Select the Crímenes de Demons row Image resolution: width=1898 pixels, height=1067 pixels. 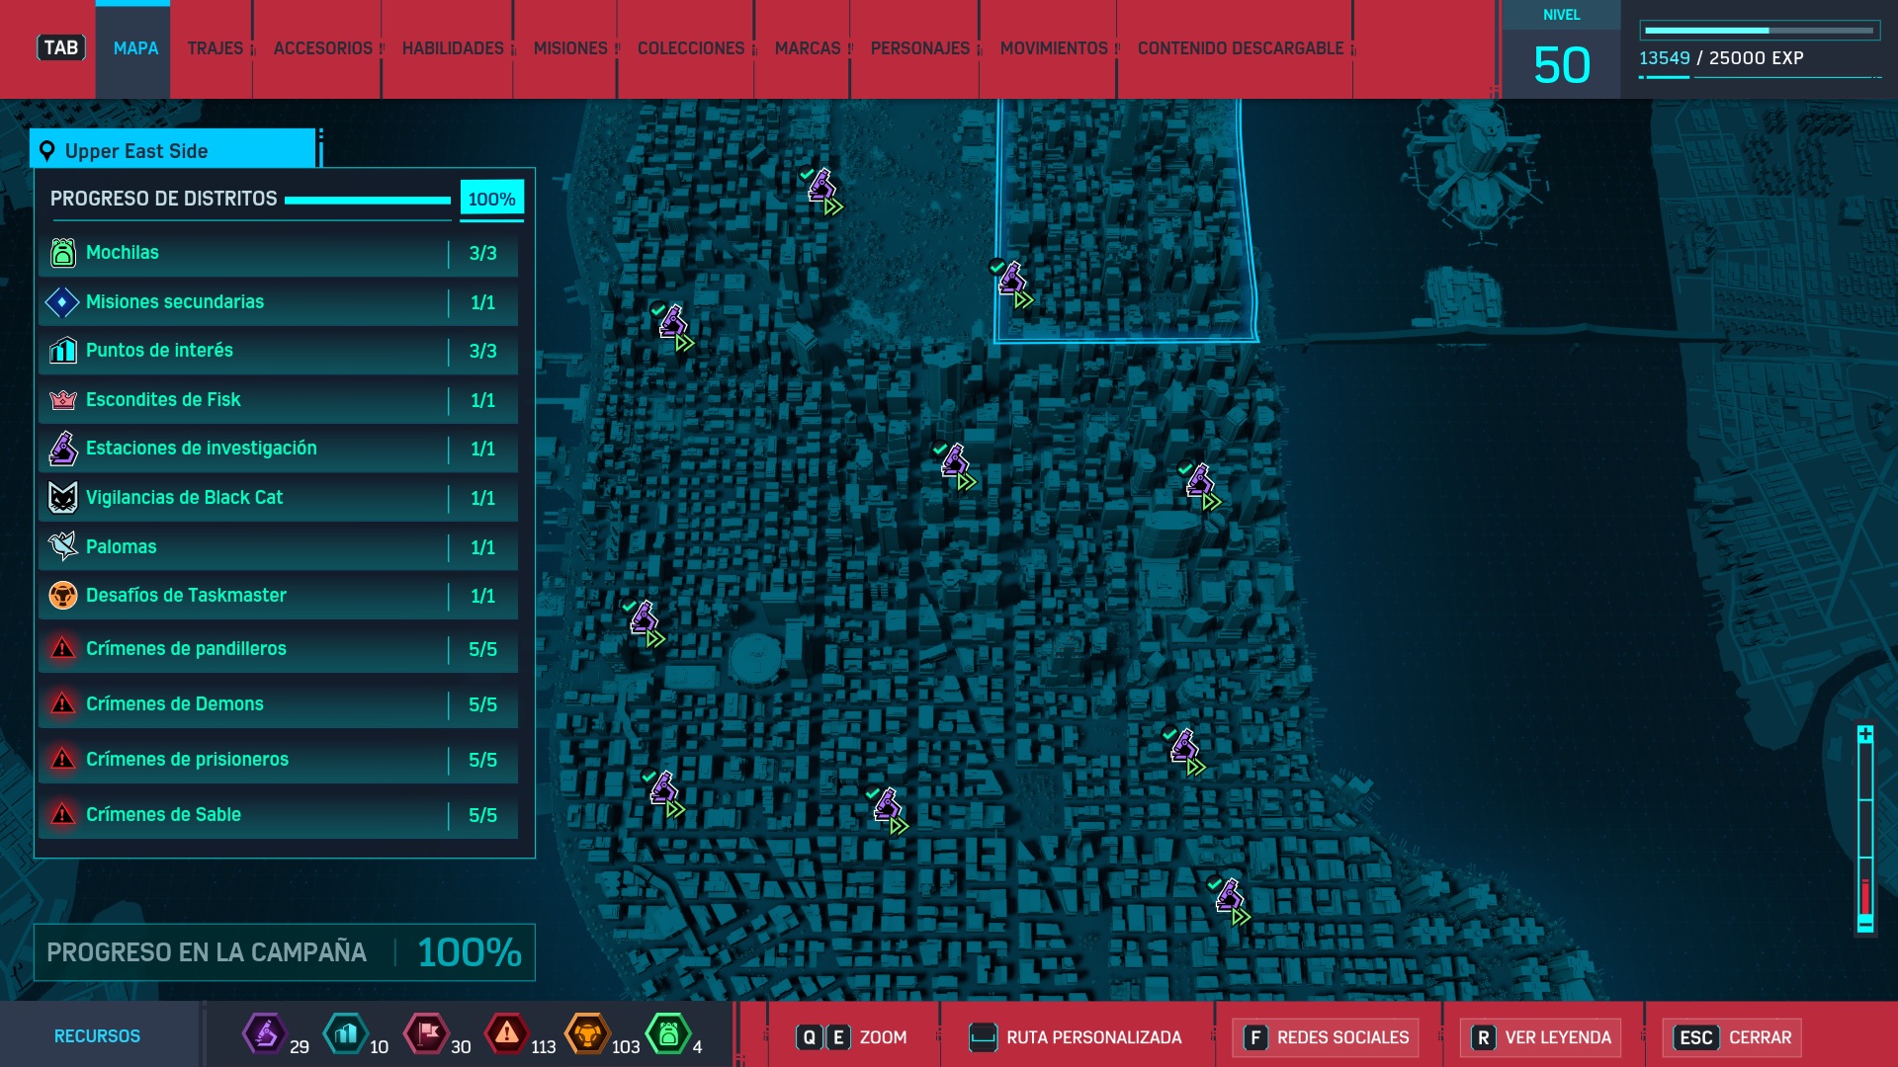tap(278, 704)
